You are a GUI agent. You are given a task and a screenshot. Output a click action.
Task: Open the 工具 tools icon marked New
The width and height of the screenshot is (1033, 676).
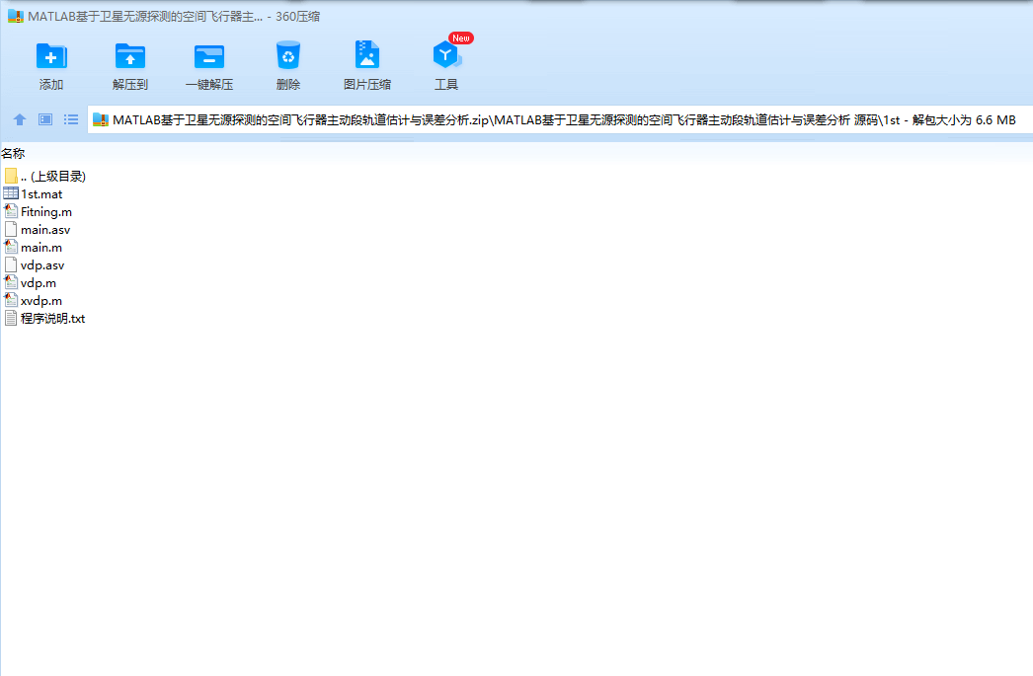[x=446, y=55]
